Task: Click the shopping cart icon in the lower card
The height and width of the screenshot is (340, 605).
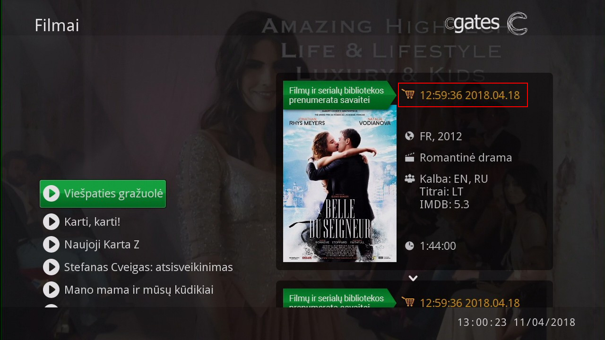Action: pos(408,301)
